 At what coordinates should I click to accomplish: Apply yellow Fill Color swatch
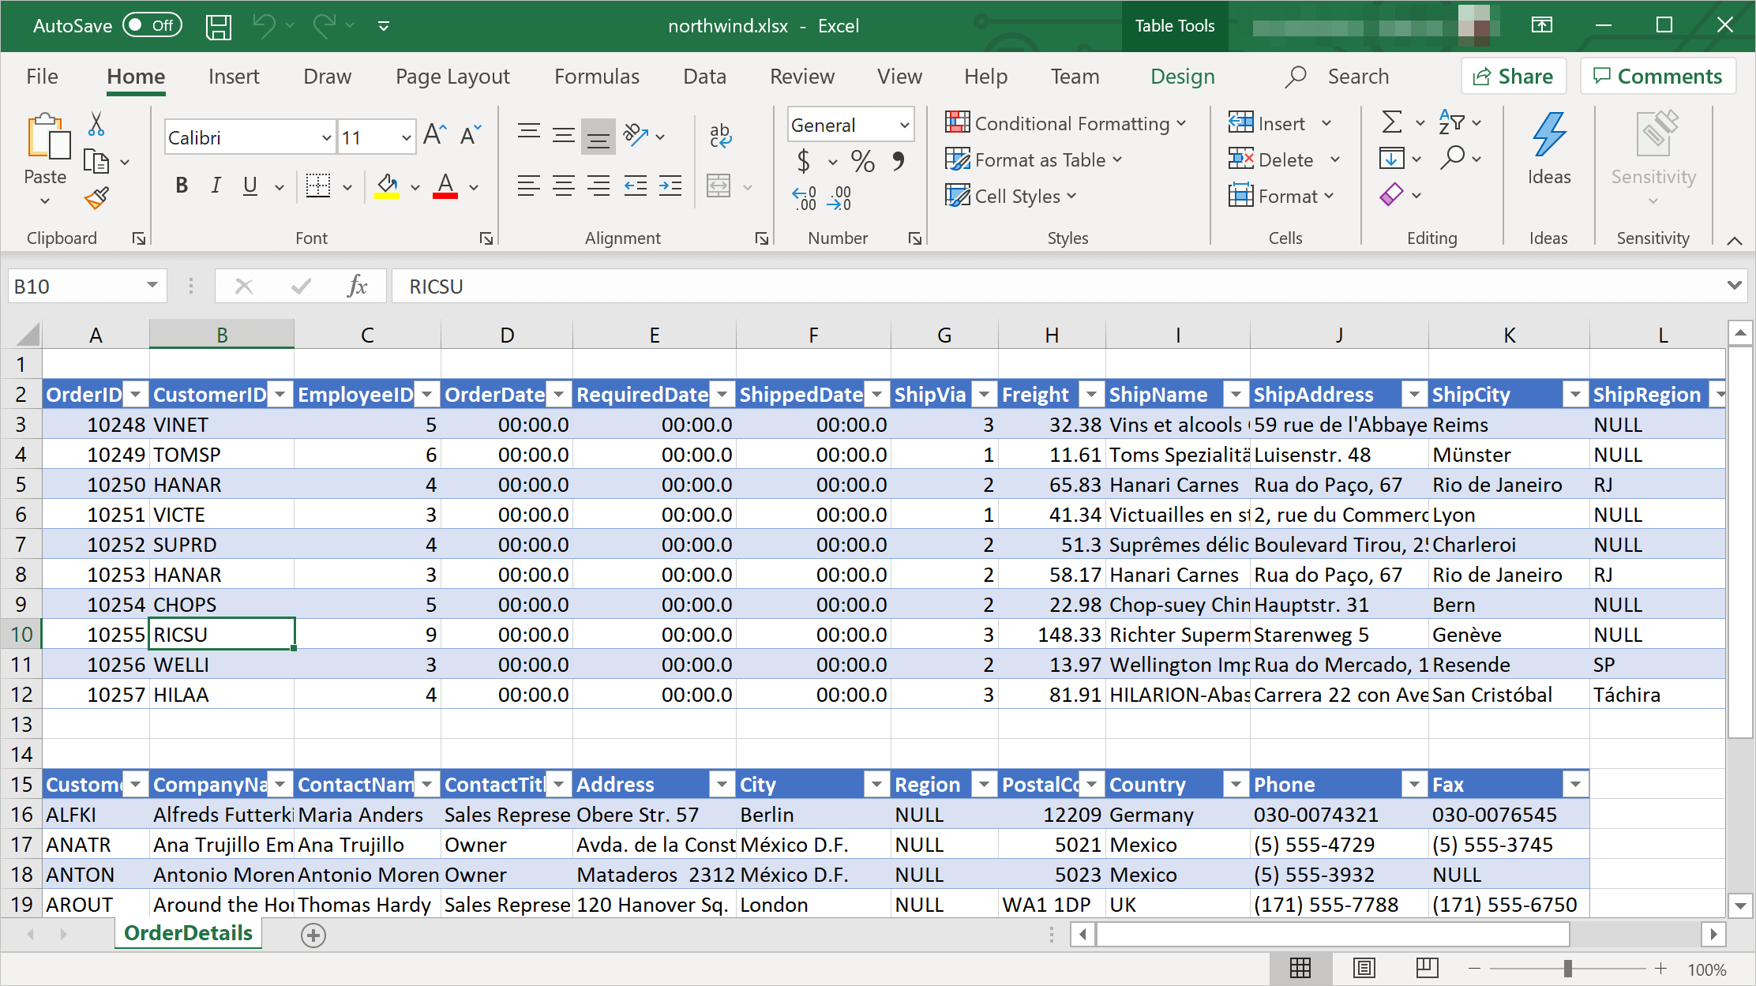[x=386, y=186]
